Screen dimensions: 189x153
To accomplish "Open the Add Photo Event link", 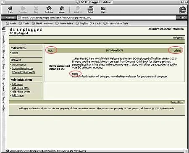I will tap(21, 92).
